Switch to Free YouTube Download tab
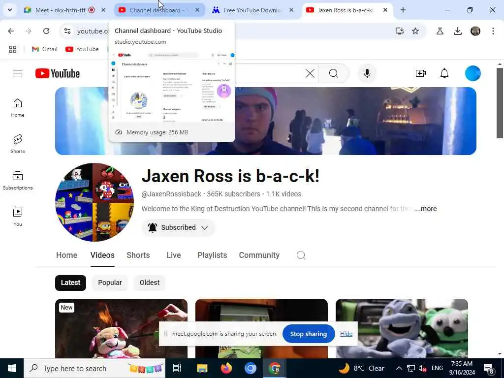504x378 pixels. [x=252, y=10]
